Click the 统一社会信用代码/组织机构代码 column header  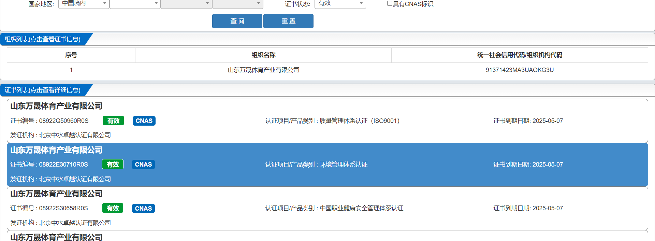click(x=520, y=55)
